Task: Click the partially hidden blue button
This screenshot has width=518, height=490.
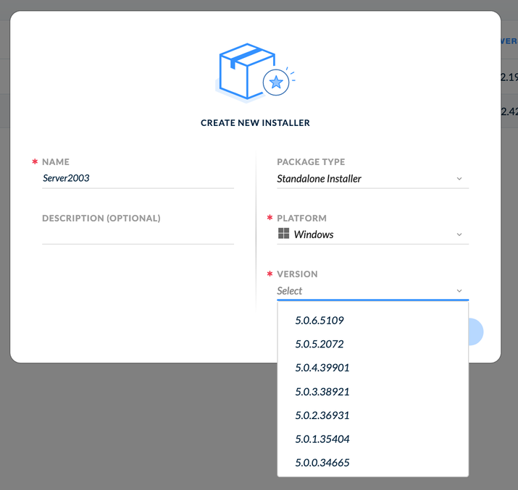Action: (476, 331)
